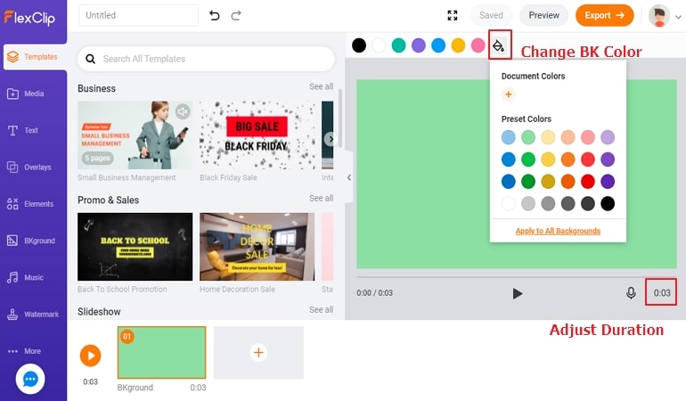The width and height of the screenshot is (686, 401).
Task: Expand the account dropdown arrow
Action: pos(678,17)
